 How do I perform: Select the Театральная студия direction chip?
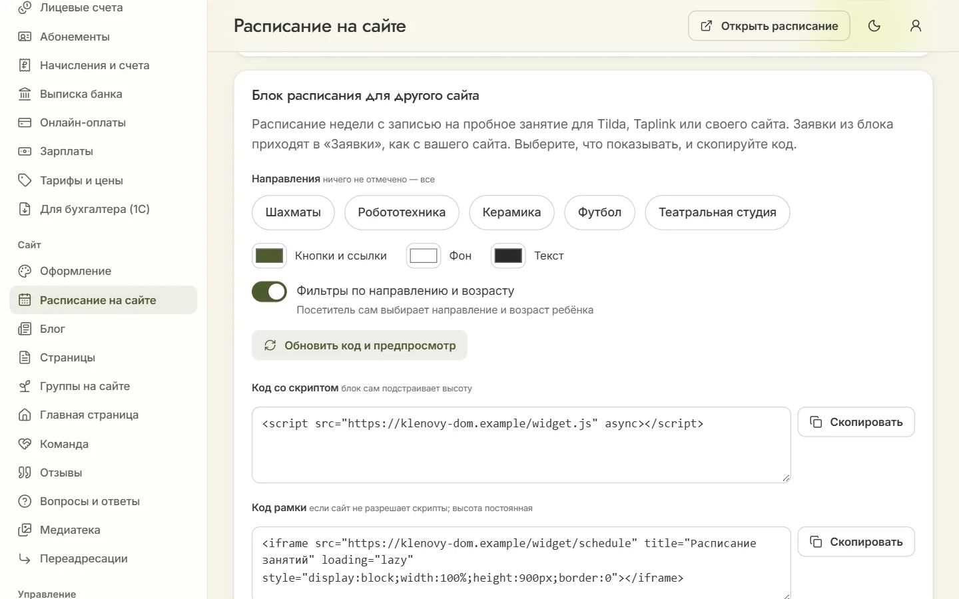[x=717, y=212]
